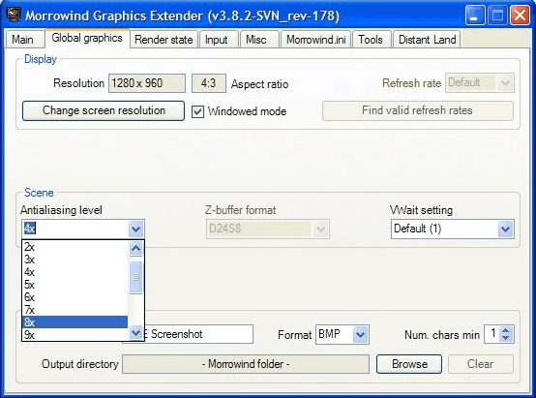Click the Screenshot file name field
This screenshot has height=398, width=536.
click(x=198, y=334)
